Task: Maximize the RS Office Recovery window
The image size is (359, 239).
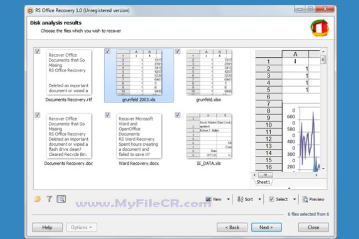Action: (x=310, y=9)
